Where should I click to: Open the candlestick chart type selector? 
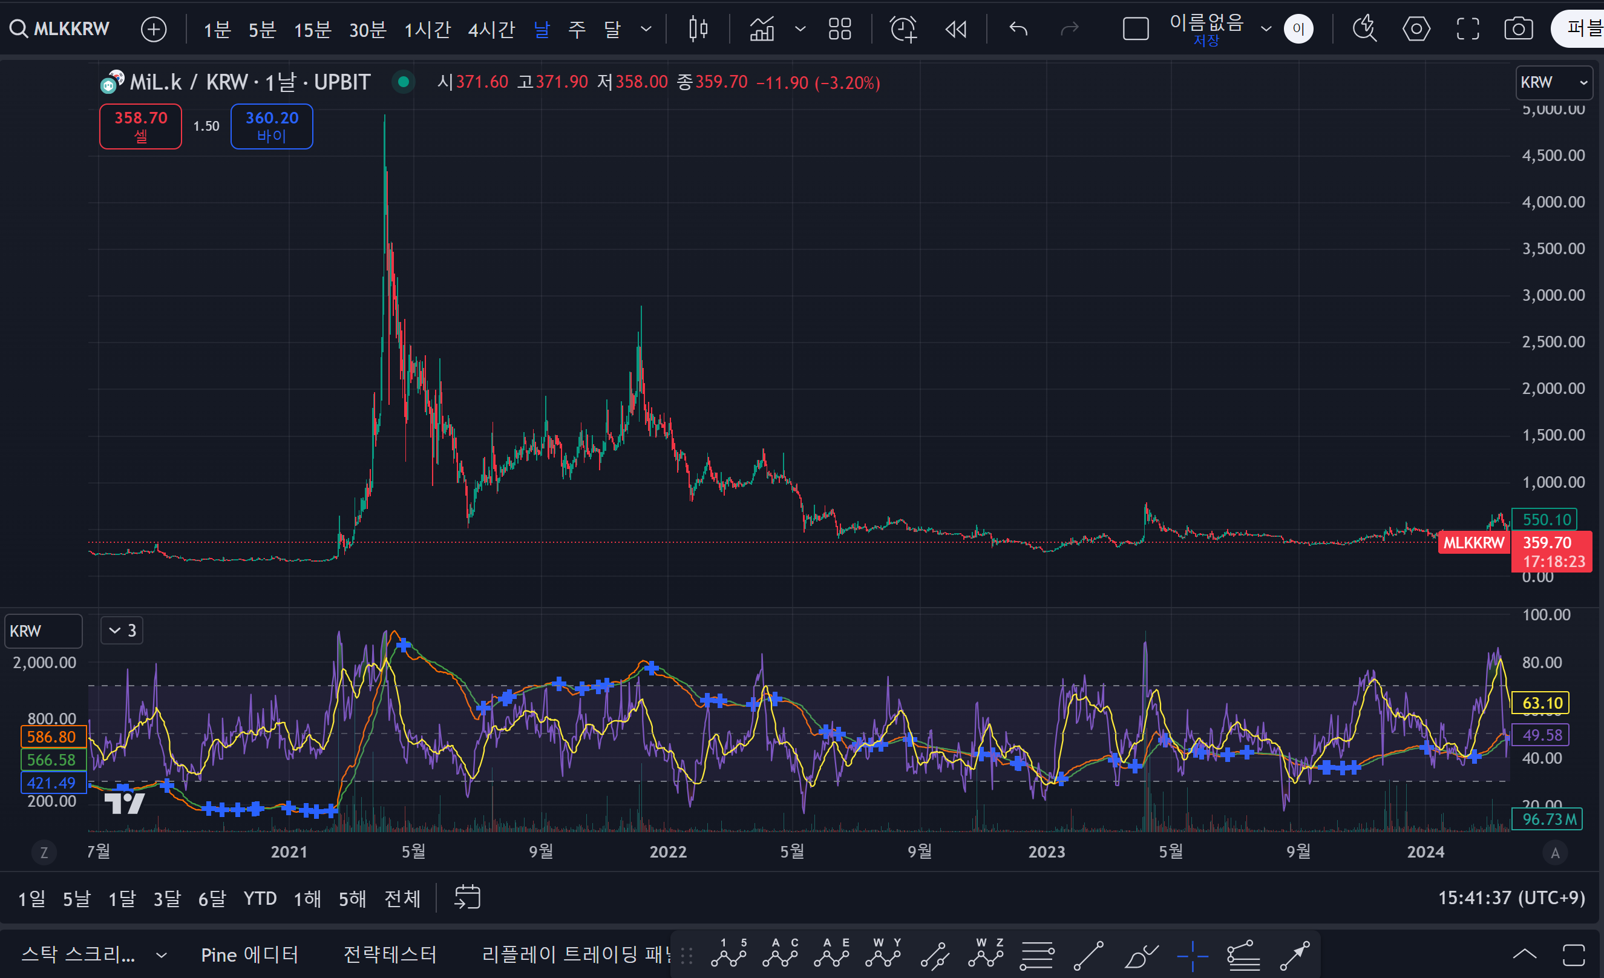click(698, 28)
